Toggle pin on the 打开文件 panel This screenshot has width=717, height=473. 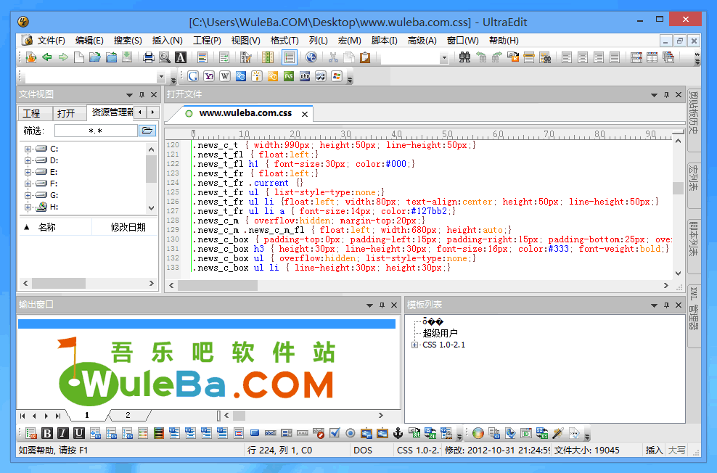666,94
